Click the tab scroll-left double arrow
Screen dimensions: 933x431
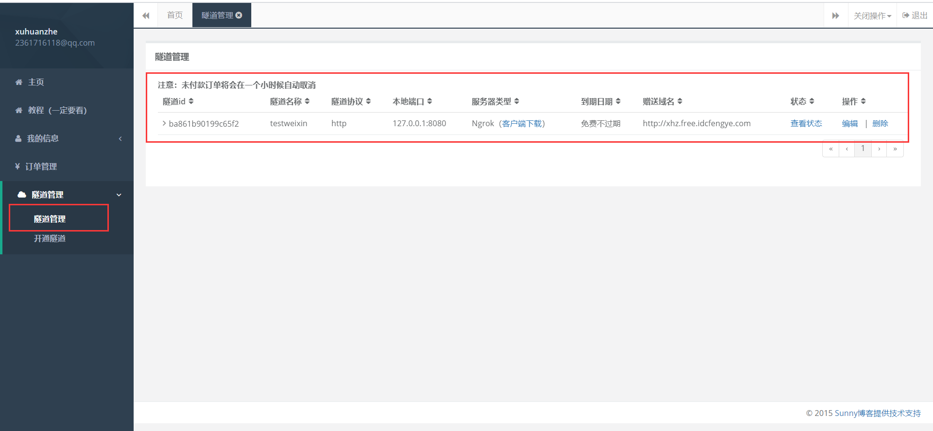(x=146, y=16)
